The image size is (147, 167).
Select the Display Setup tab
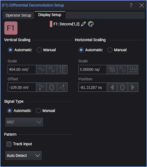50,15
